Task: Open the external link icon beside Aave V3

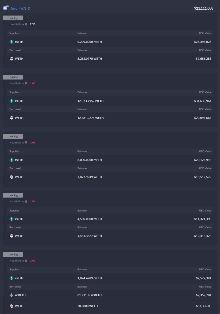Action: 29,9
